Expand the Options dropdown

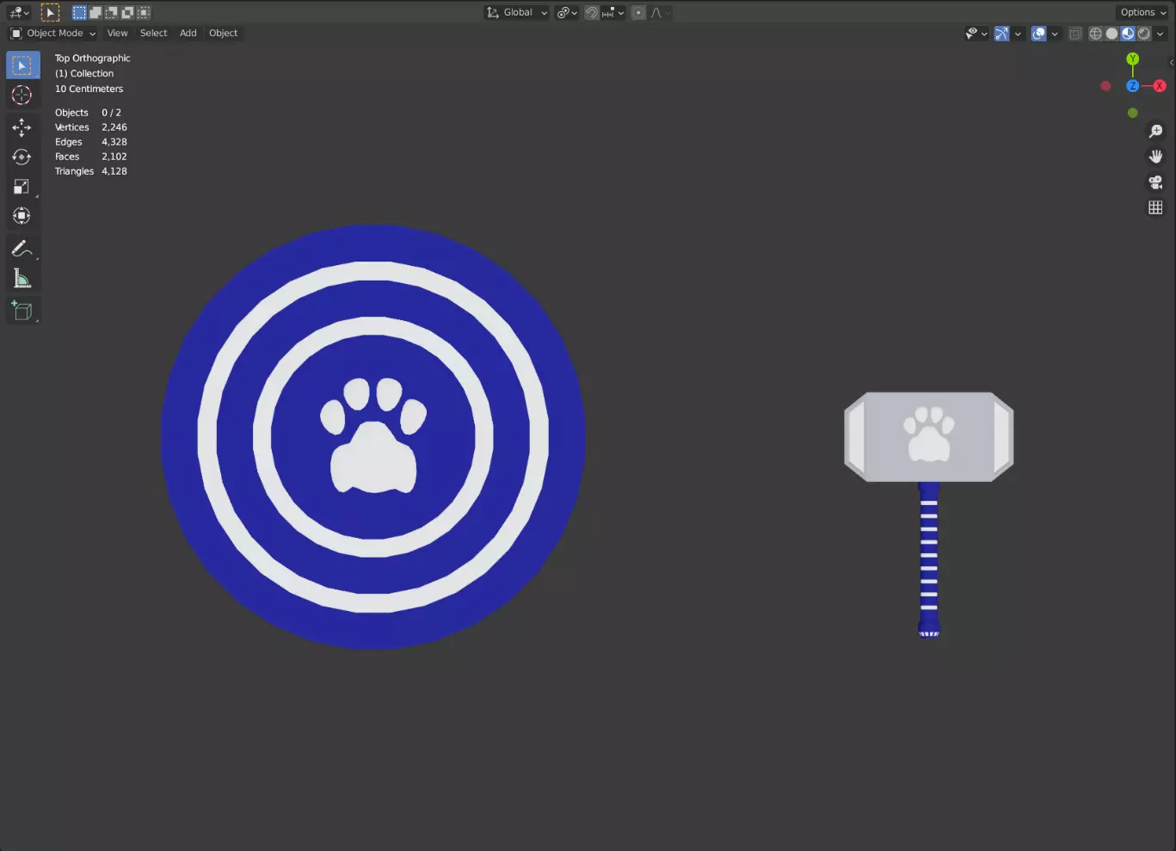pyautogui.click(x=1142, y=12)
